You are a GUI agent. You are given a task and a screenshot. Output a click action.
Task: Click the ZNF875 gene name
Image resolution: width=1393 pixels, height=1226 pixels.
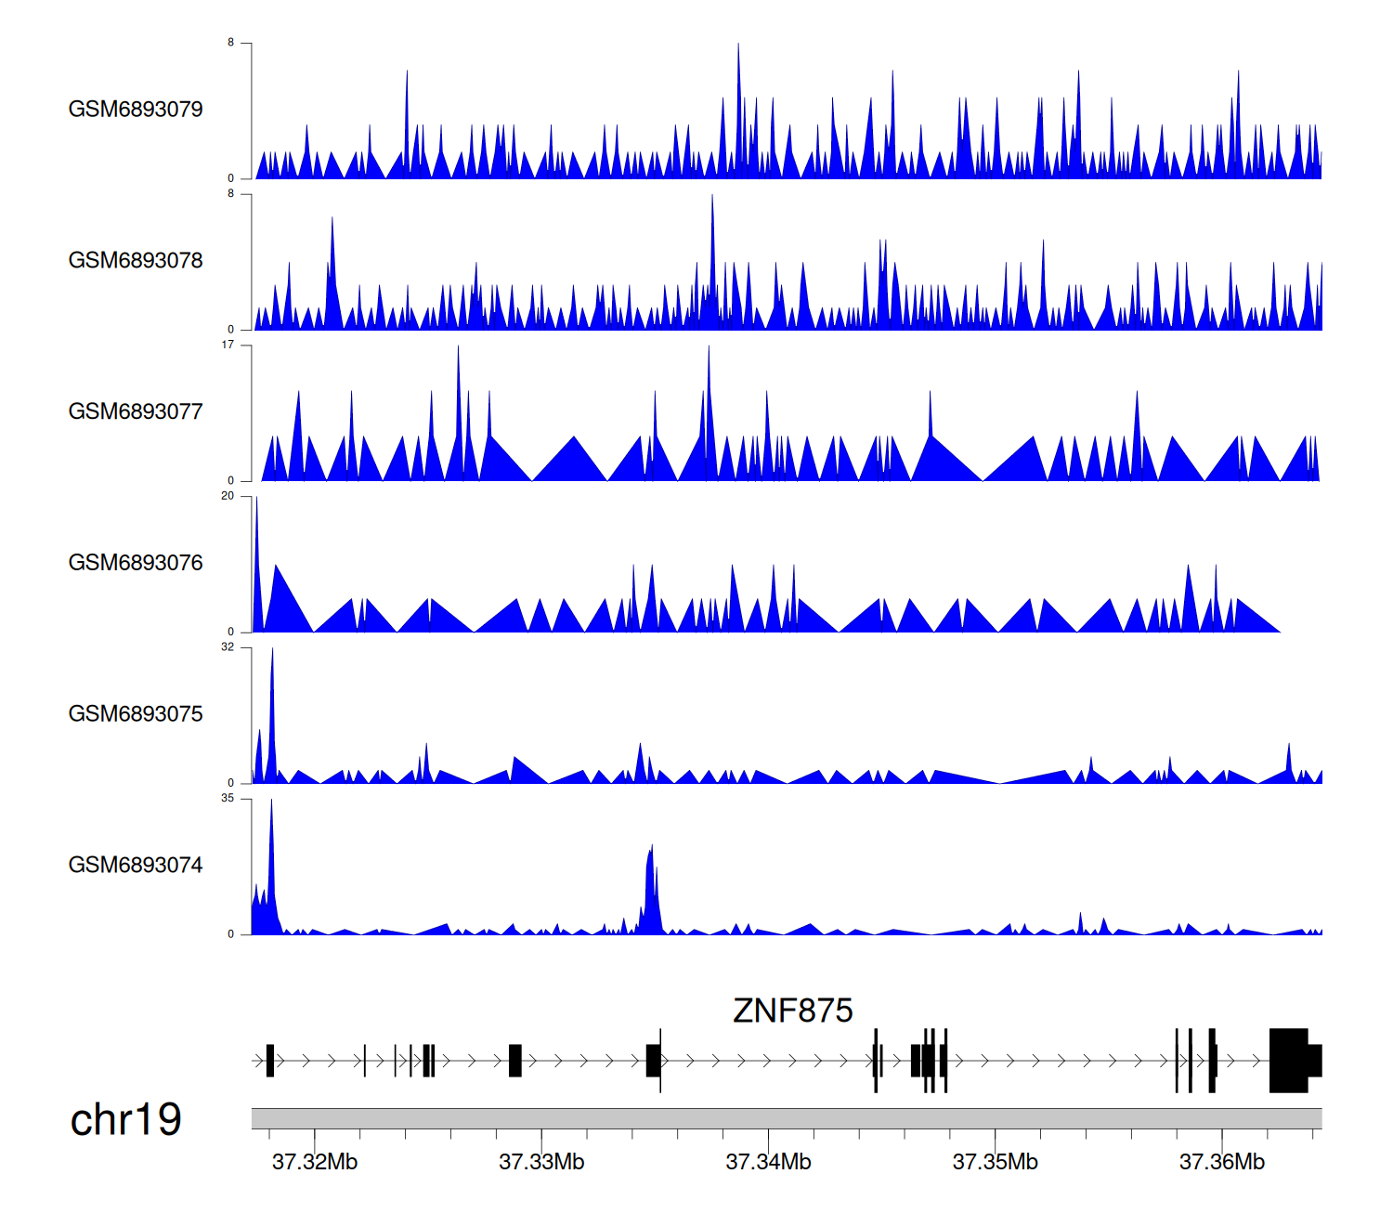pos(792,1011)
